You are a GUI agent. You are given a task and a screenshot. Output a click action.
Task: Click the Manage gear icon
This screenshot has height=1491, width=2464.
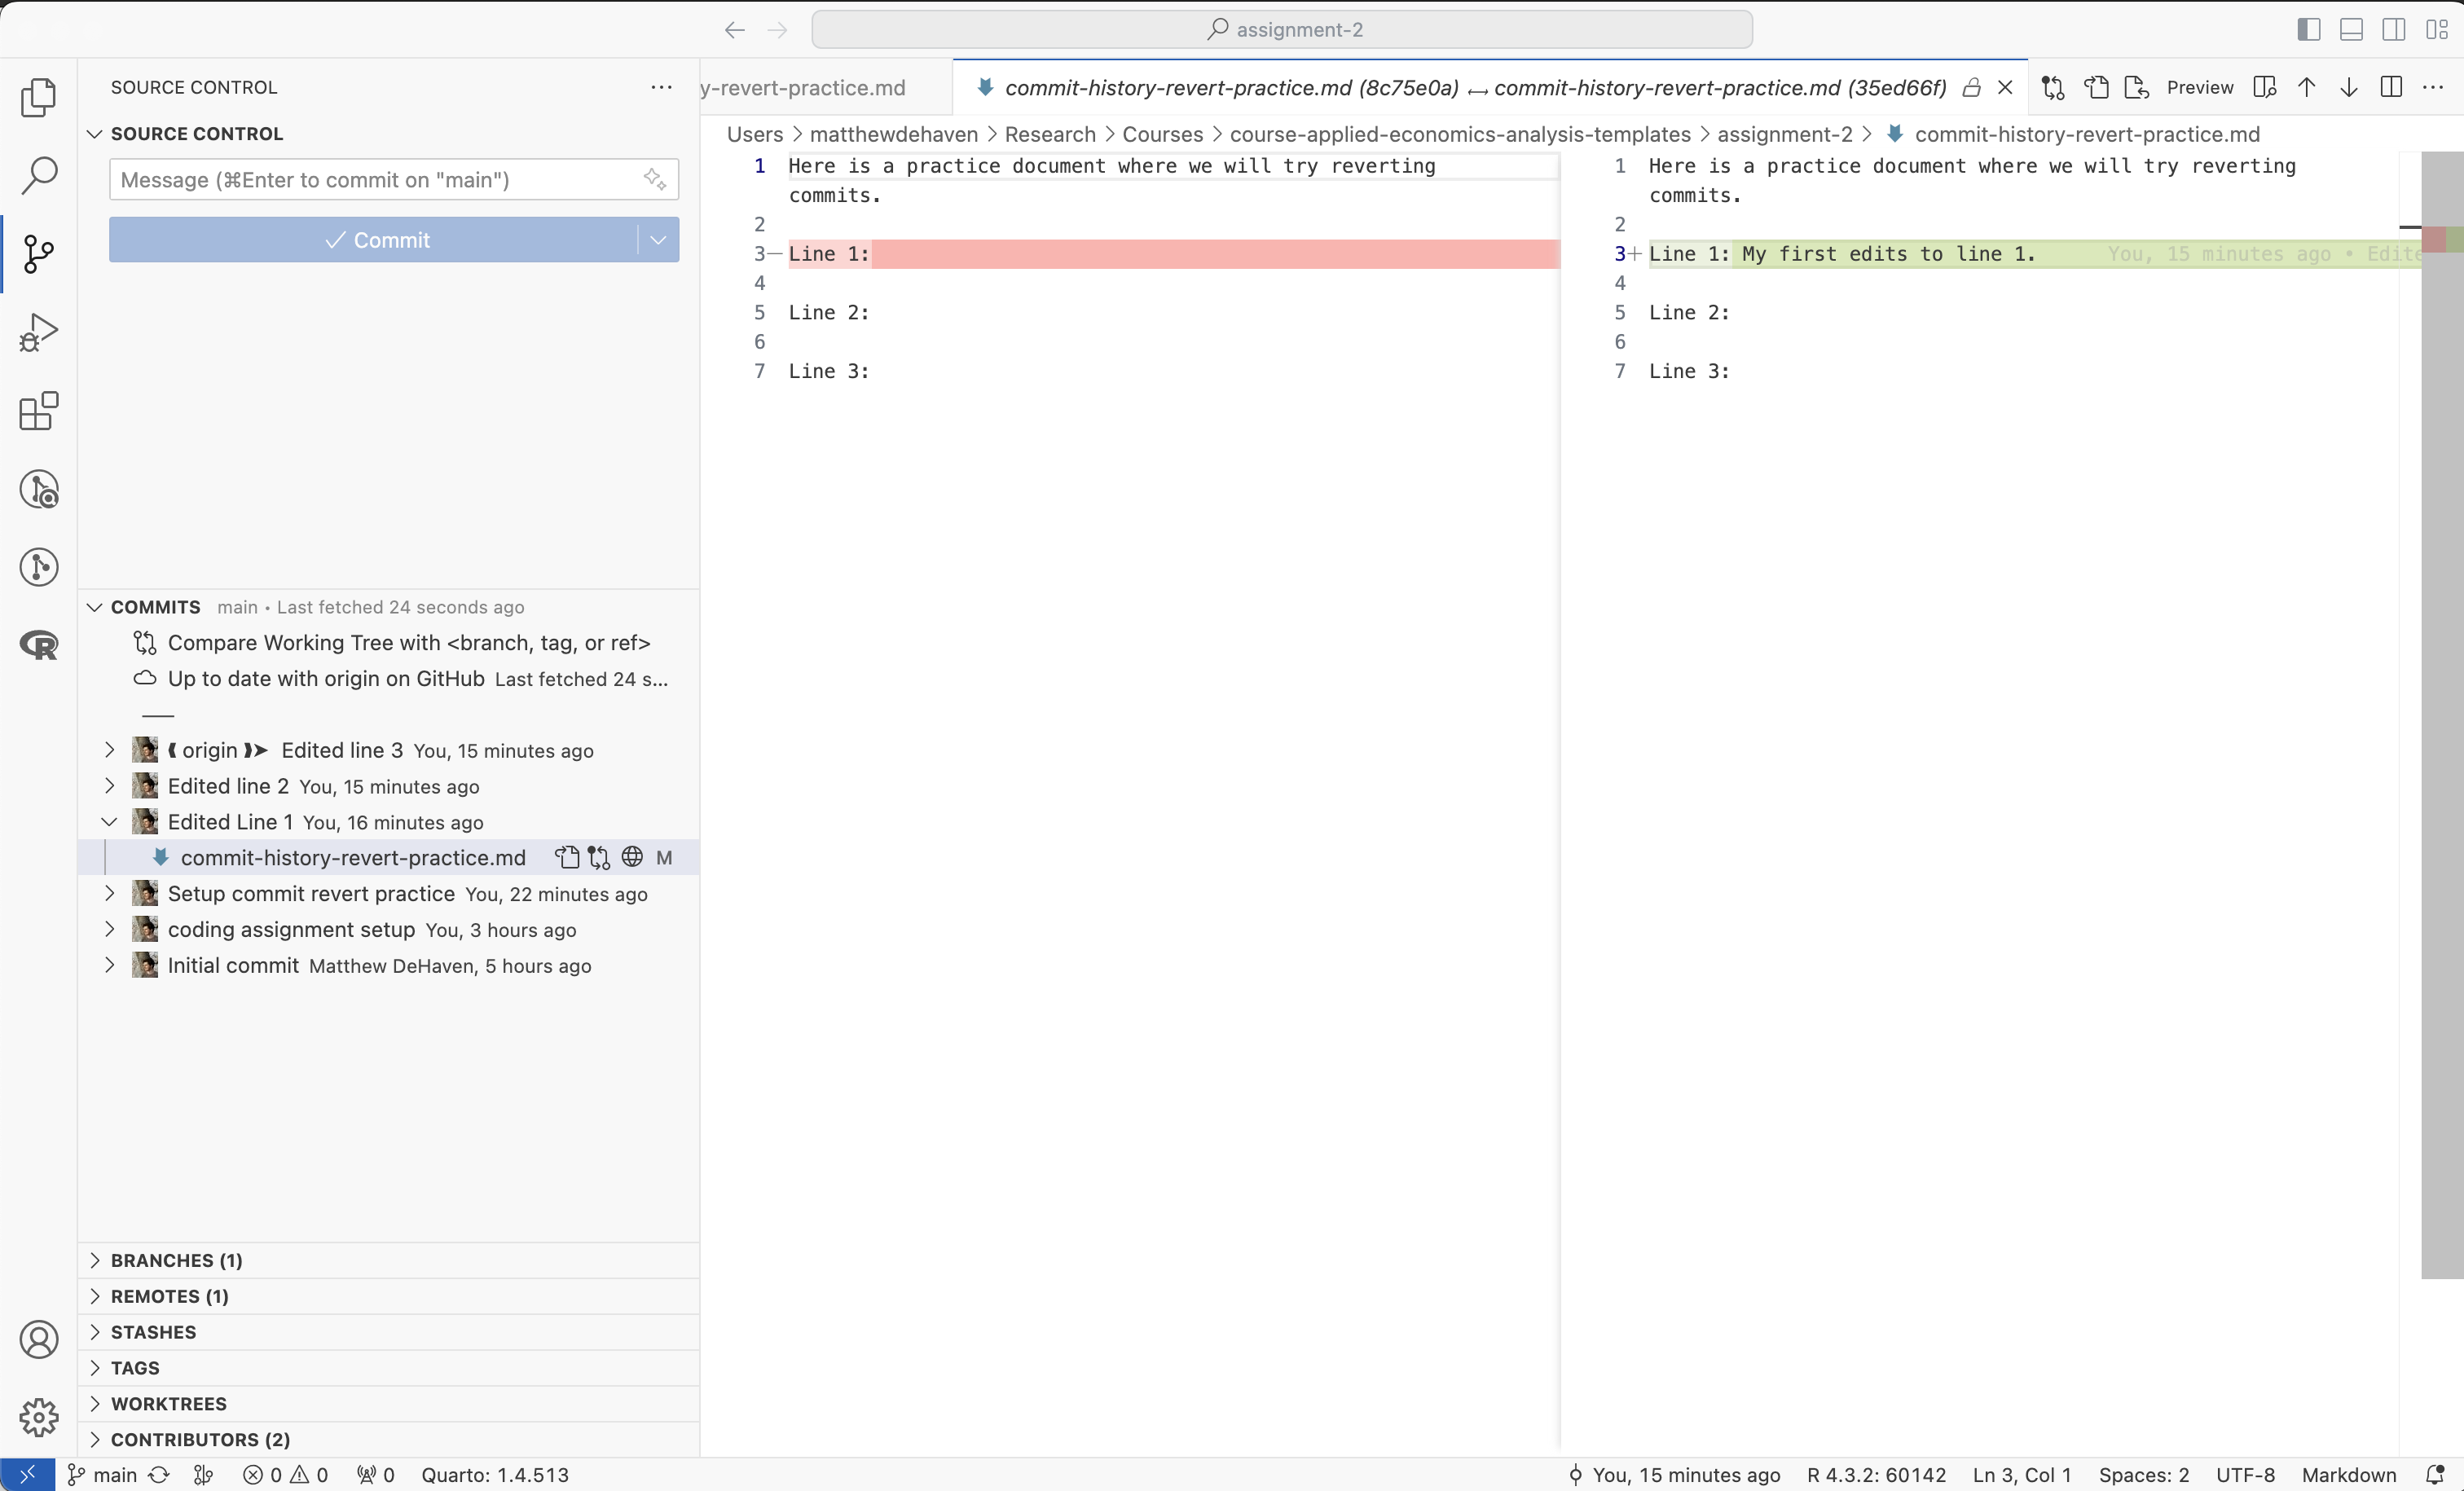point(39,1417)
